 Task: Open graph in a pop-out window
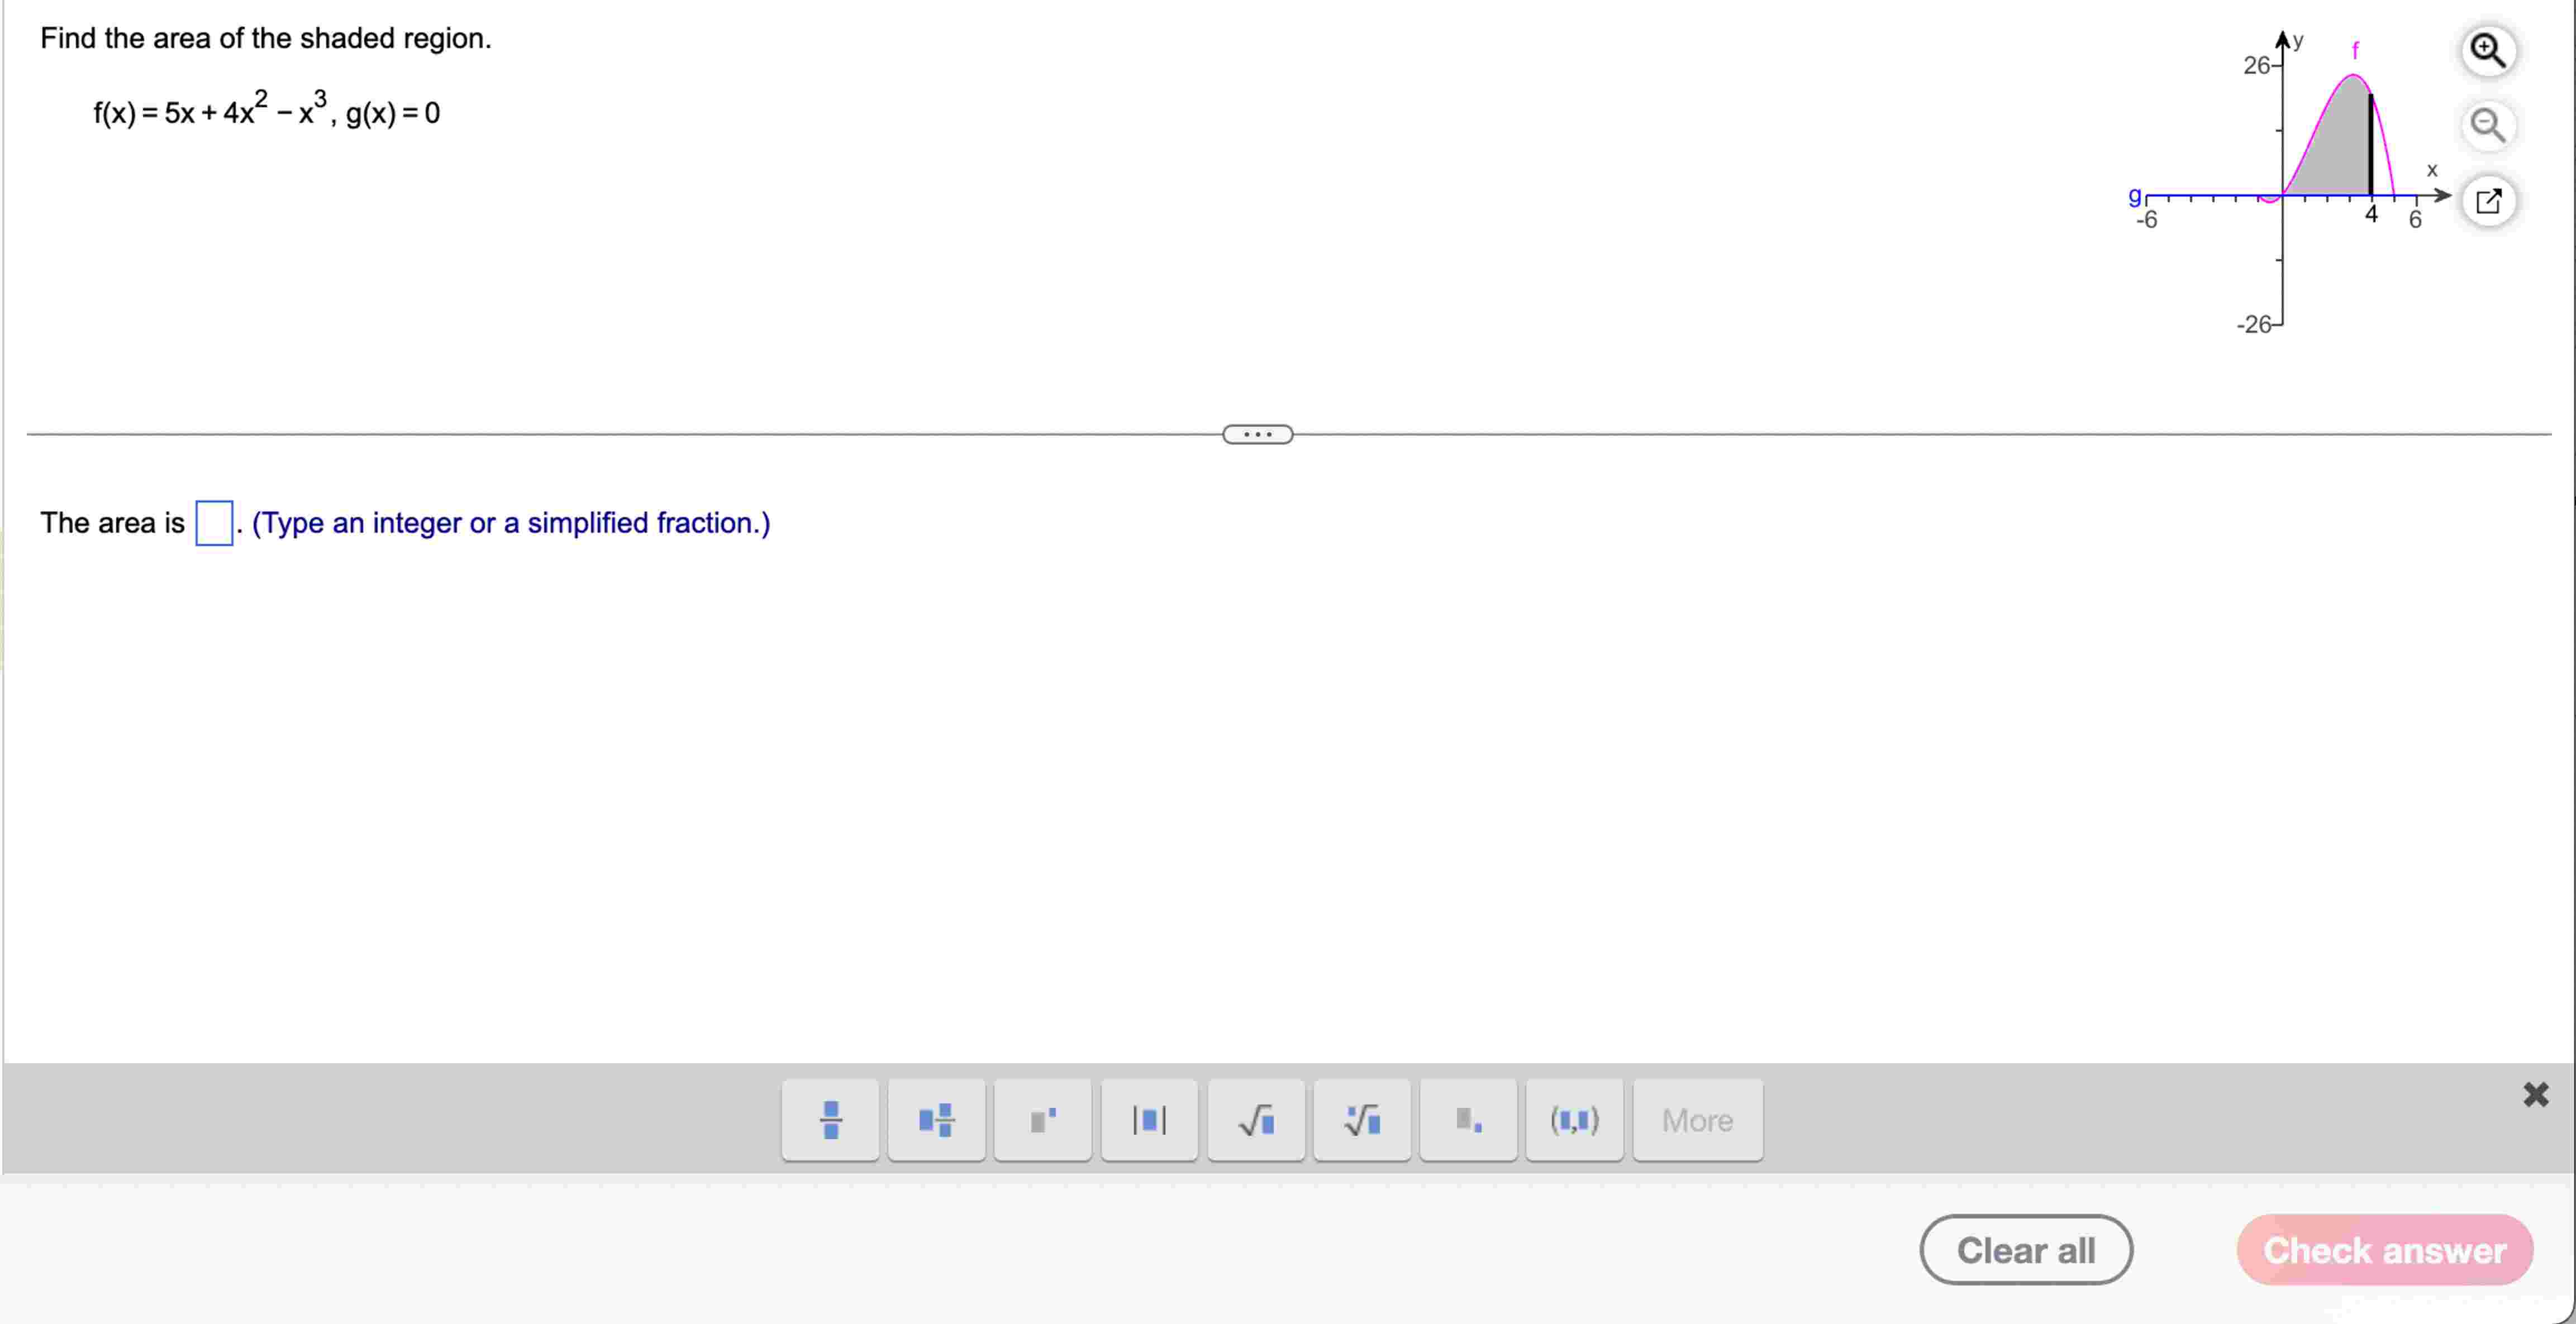[2488, 201]
